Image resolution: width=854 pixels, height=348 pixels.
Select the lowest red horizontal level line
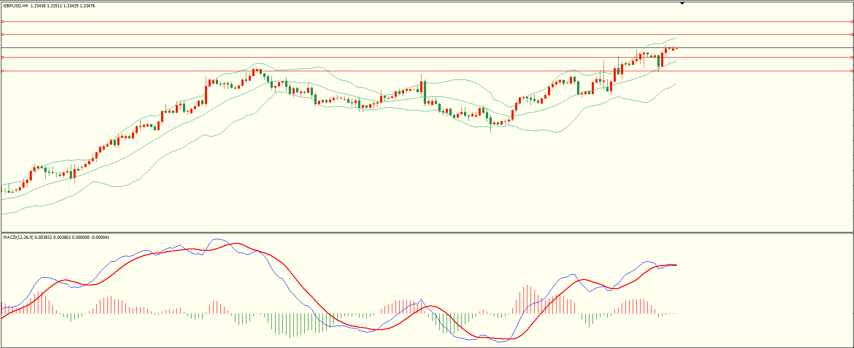427,71
